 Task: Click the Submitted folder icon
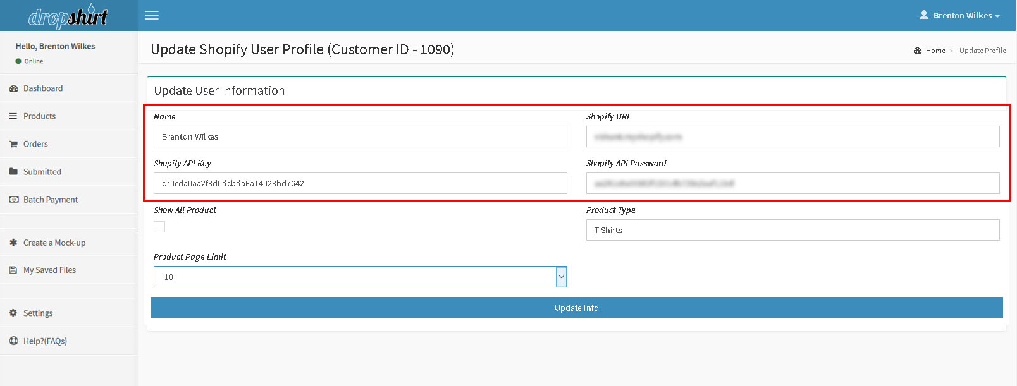click(x=13, y=172)
